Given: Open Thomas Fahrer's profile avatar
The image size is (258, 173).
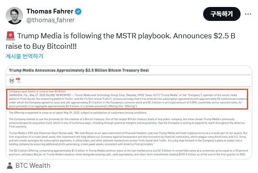Looking at the screenshot, I should coord(14,16).
